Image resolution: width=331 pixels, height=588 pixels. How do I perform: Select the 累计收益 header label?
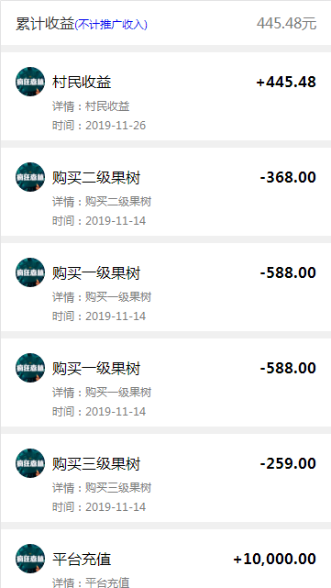tap(45, 24)
